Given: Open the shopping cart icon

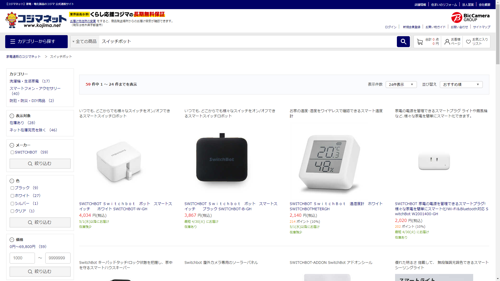Looking at the screenshot, I should click(420, 42).
